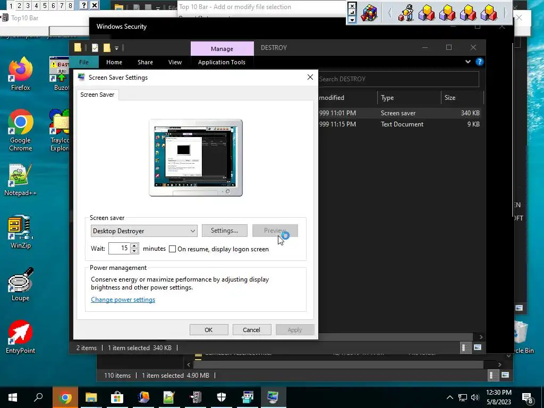Sort by the Type column header

tap(409, 98)
